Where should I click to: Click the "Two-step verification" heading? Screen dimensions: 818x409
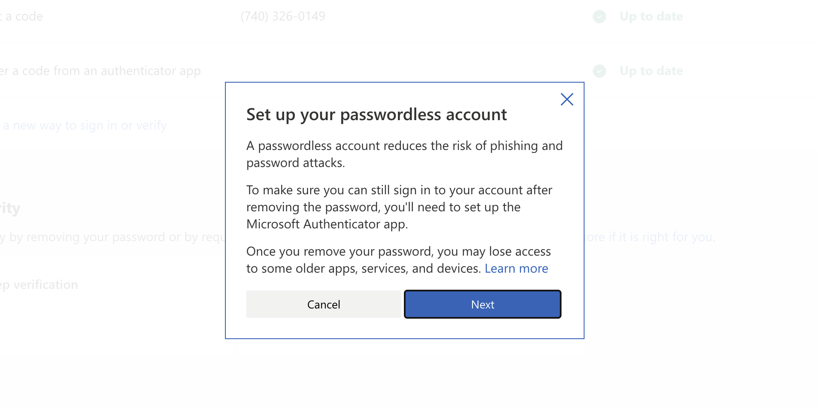[x=39, y=285]
